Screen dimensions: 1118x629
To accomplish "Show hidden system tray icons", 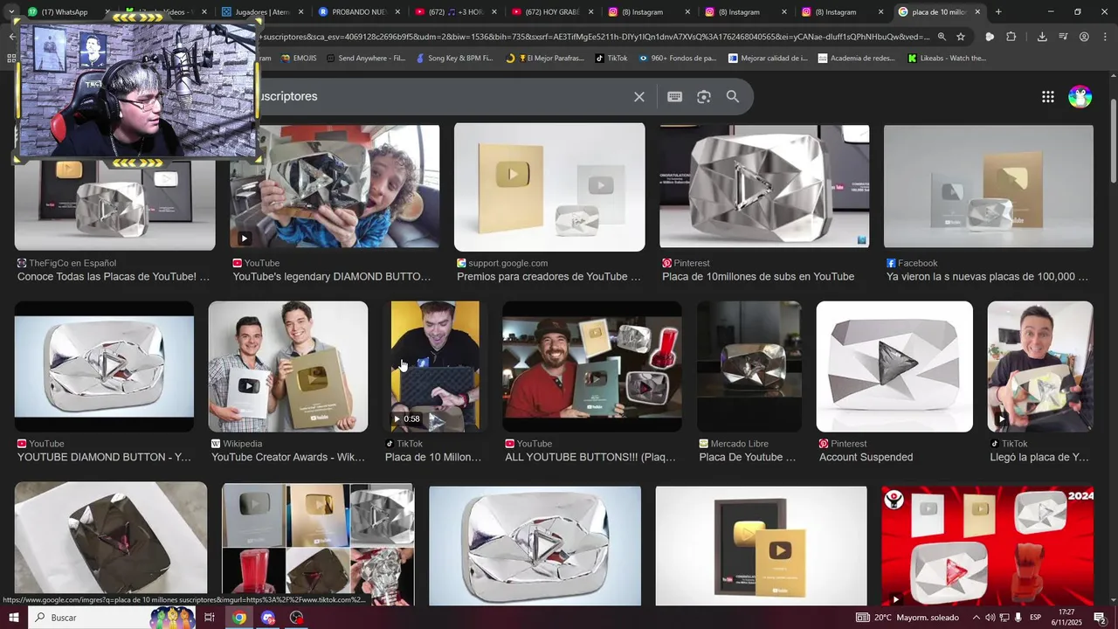I will pyautogui.click(x=976, y=618).
